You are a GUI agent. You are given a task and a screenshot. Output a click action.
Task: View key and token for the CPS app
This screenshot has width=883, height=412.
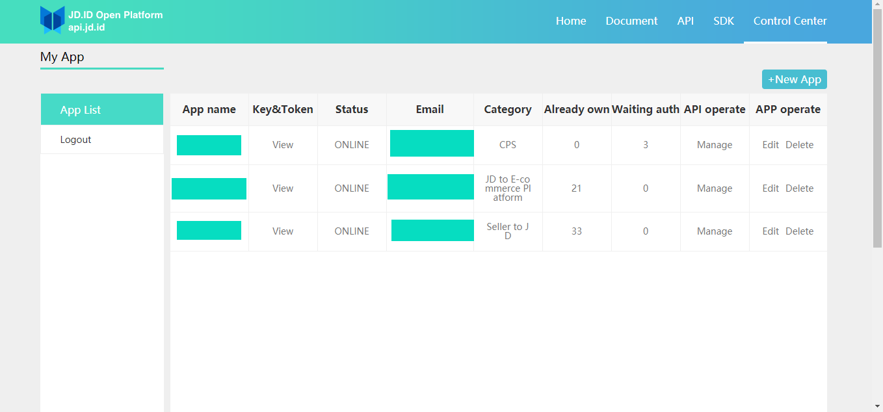[x=283, y=145]
